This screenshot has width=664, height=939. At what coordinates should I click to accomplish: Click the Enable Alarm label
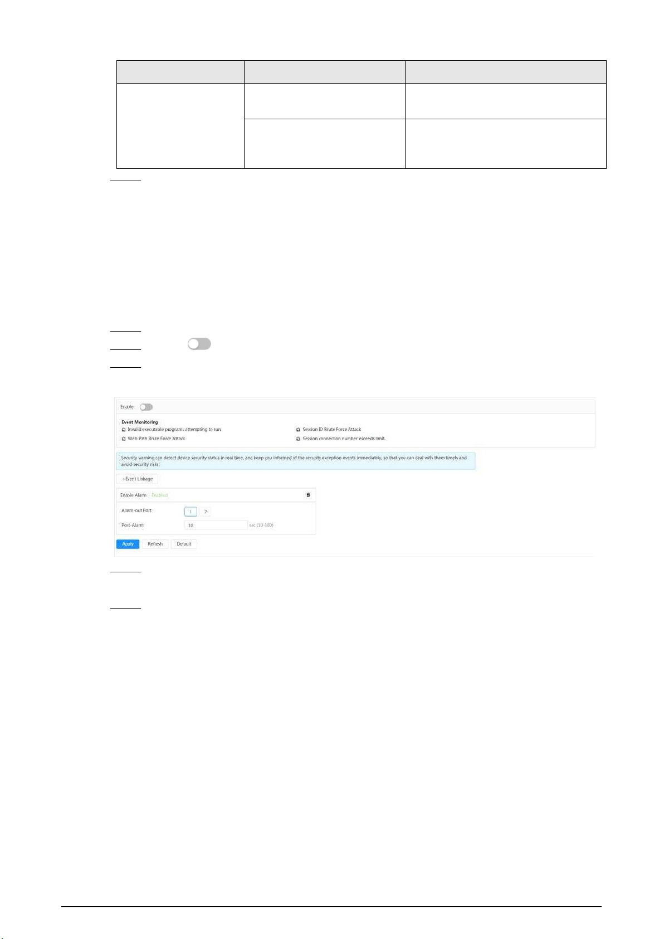click(133, 495)
